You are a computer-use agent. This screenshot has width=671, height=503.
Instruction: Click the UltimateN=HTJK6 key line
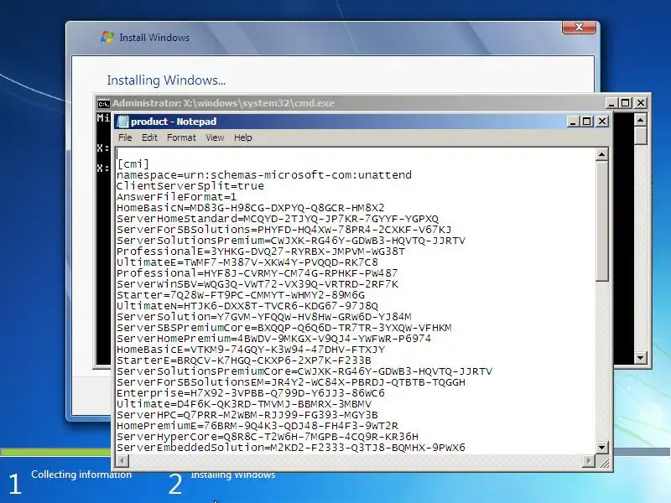247,306
